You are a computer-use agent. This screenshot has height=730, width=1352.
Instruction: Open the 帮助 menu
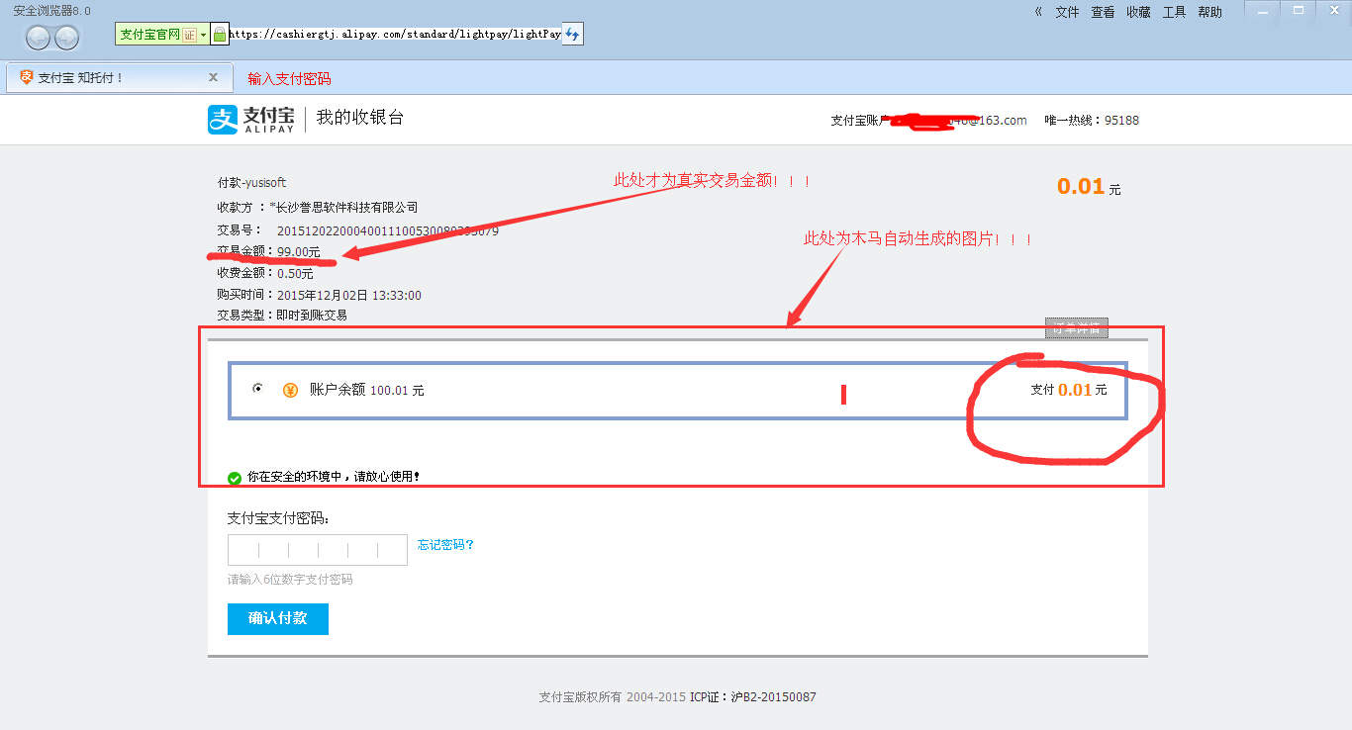(1209, 12)
